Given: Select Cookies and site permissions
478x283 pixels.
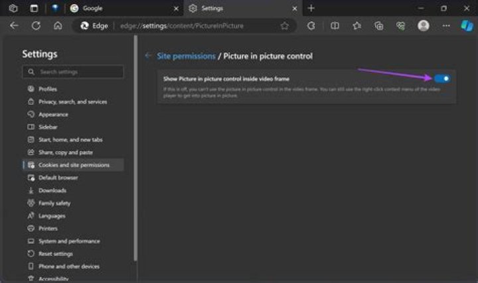Looking at the screenshot, I should click(73, 165).
